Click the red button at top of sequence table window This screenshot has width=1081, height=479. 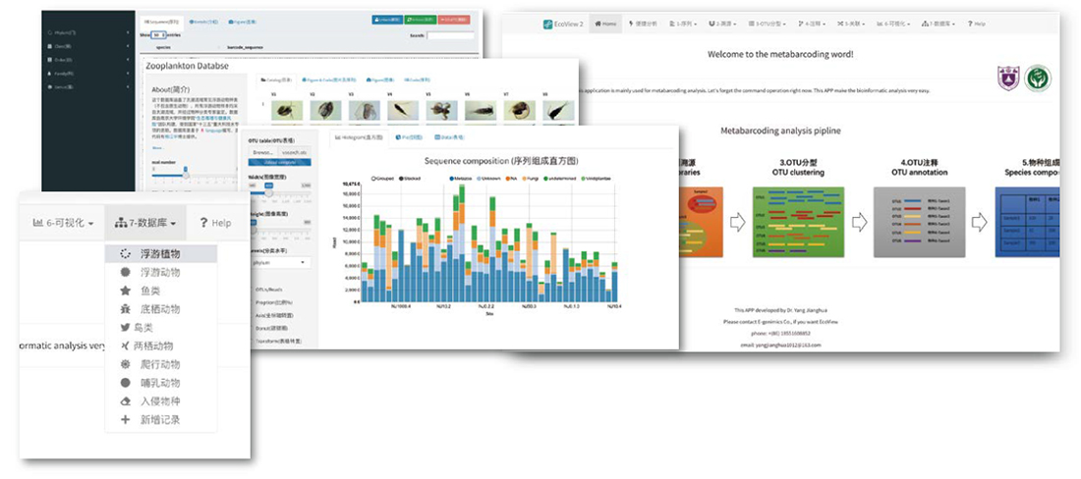coord(452,20)
